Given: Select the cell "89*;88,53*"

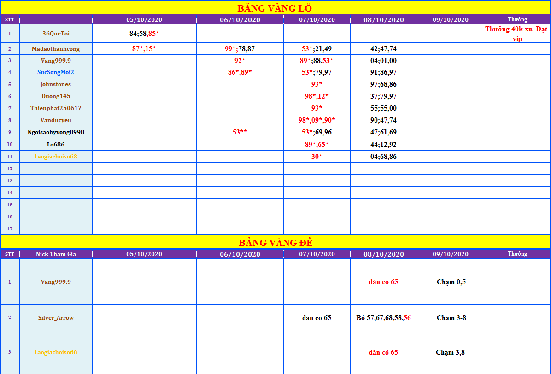Looking at the screenshot, I should tap(317, 60).
